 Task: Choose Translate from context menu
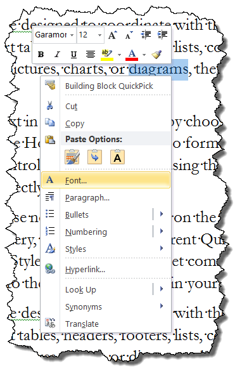106,324
